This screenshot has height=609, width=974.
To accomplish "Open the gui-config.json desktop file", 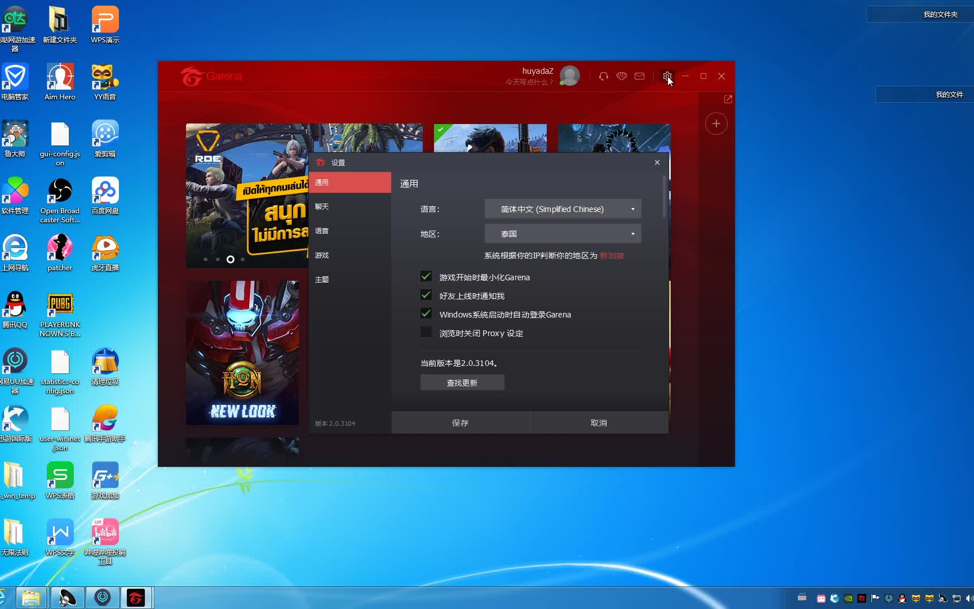I will click(60, 143).
